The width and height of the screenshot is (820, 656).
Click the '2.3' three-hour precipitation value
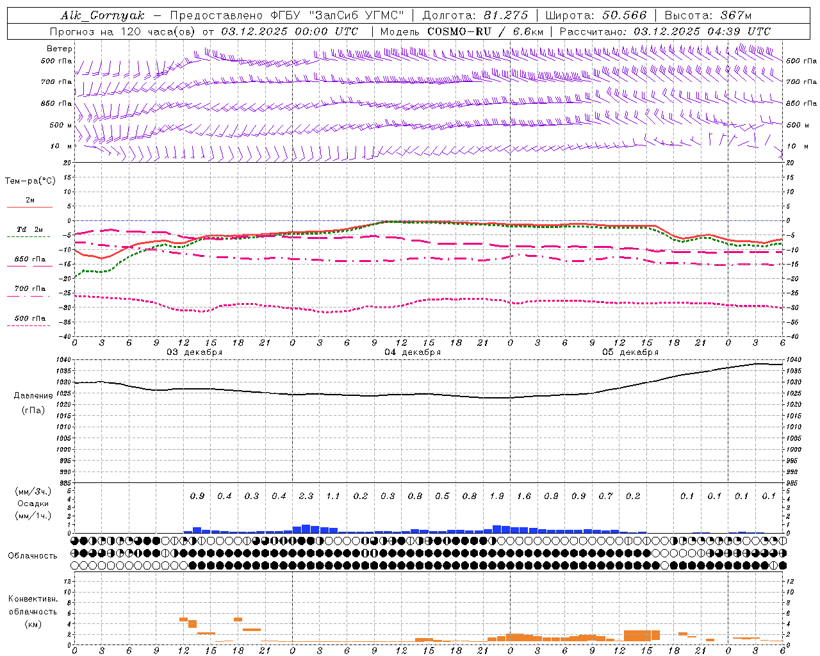pyautogui.click(x=306, y=496)
